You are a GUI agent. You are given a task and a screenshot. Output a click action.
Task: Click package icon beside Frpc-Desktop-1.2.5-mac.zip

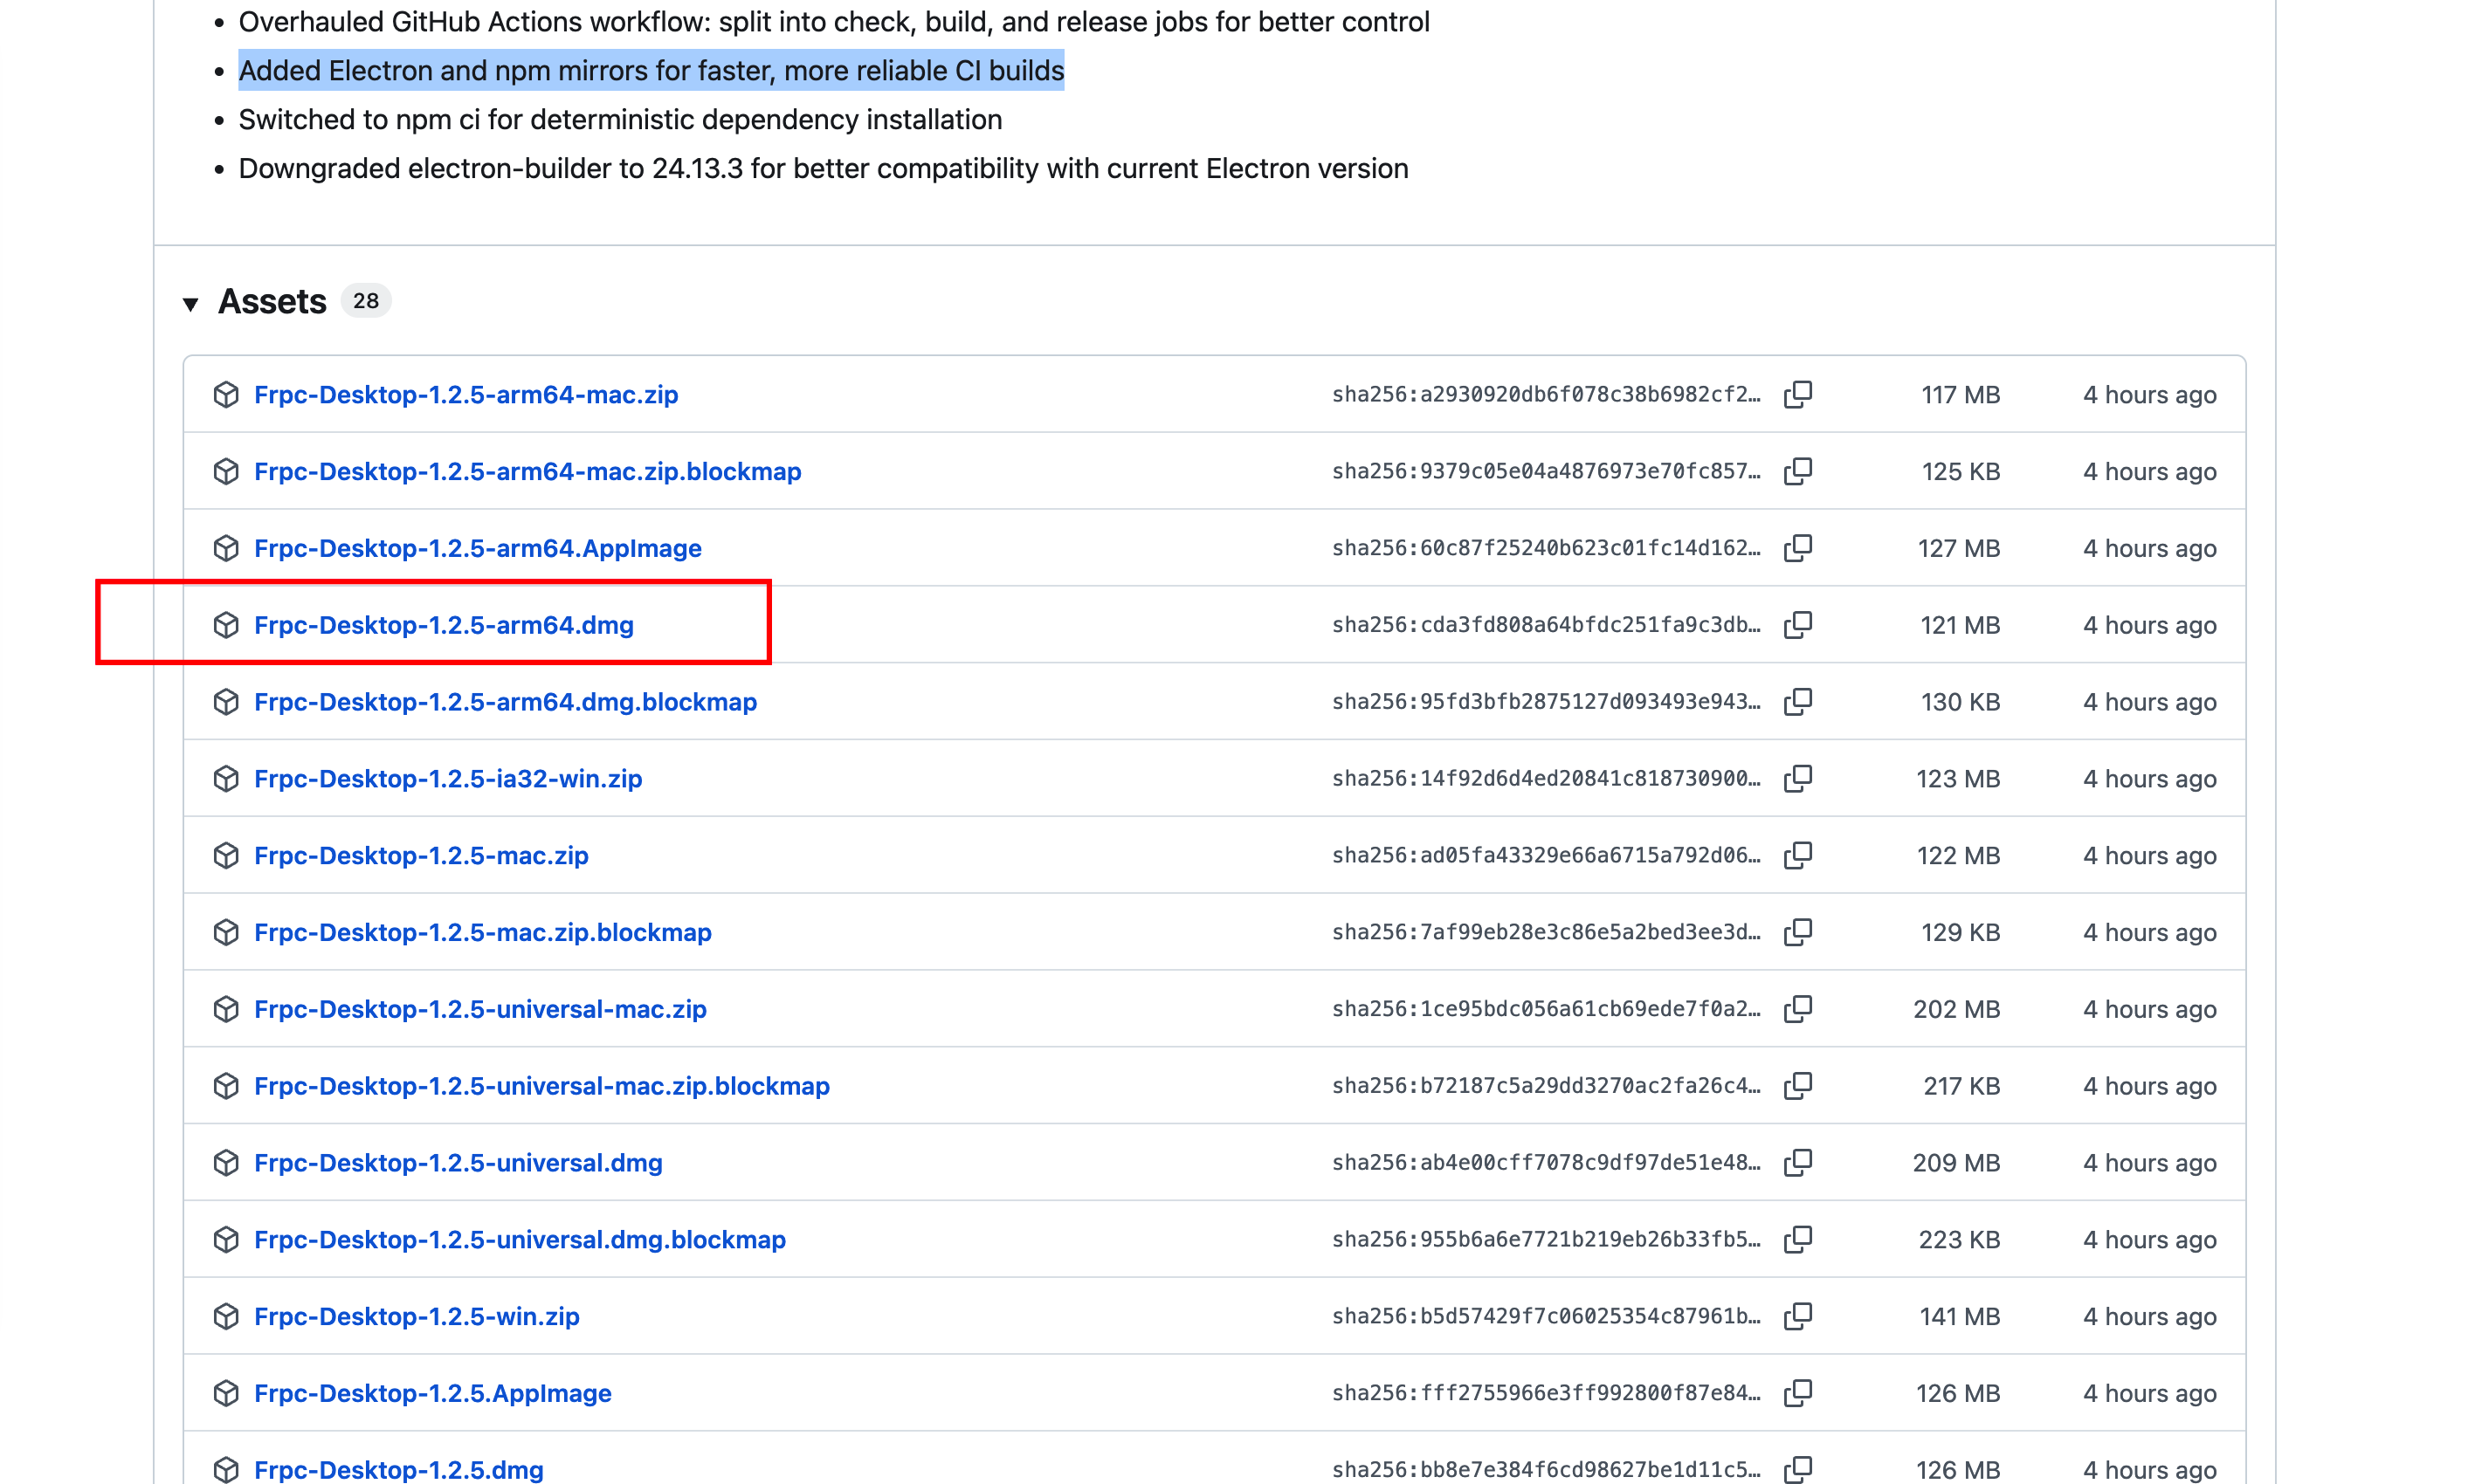(226, 856)
